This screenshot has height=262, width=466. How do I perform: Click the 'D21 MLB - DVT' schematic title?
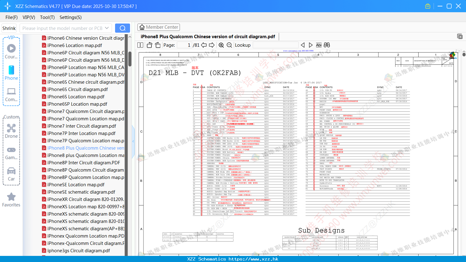pyautogui.click(x=195, y=73)
